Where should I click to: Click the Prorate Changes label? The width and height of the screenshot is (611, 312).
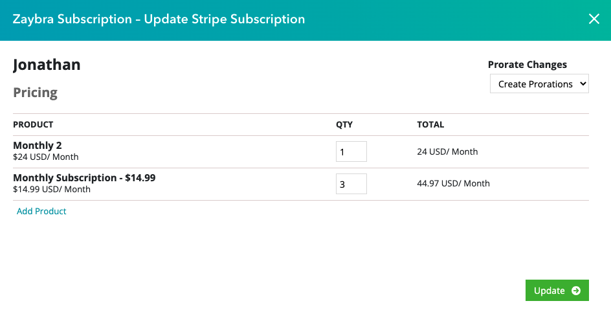(528, 65)
